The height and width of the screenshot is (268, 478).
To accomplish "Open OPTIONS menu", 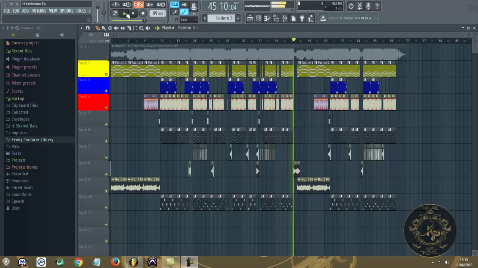I will [x=66, y=11].
